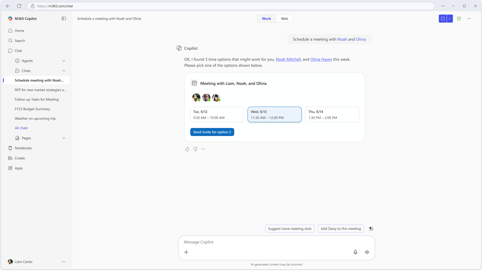The width and height of the screenshot is (482, 271).
Task: Click Send invite for option 2
Action: tap(212, 132)
